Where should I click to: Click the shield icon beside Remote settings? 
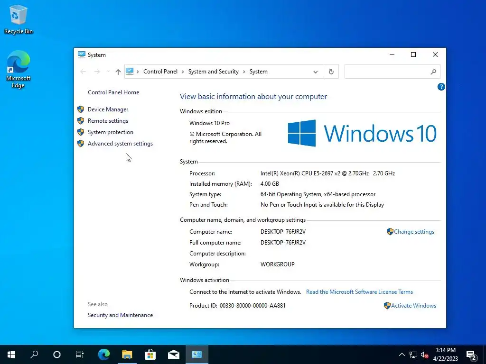81,121
